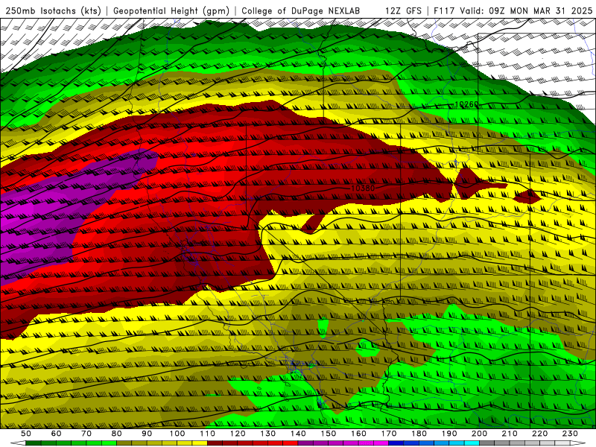
Task: Click the 50 value on the color scale
Action: [x=26, y=434]
